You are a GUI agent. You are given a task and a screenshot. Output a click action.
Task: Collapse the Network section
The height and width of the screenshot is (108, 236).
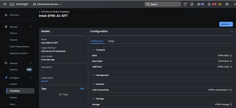94,84
